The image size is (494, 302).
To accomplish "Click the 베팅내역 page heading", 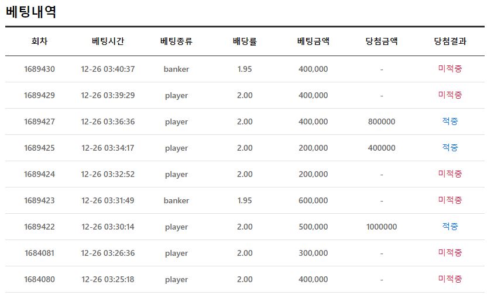I will point(31,12).
